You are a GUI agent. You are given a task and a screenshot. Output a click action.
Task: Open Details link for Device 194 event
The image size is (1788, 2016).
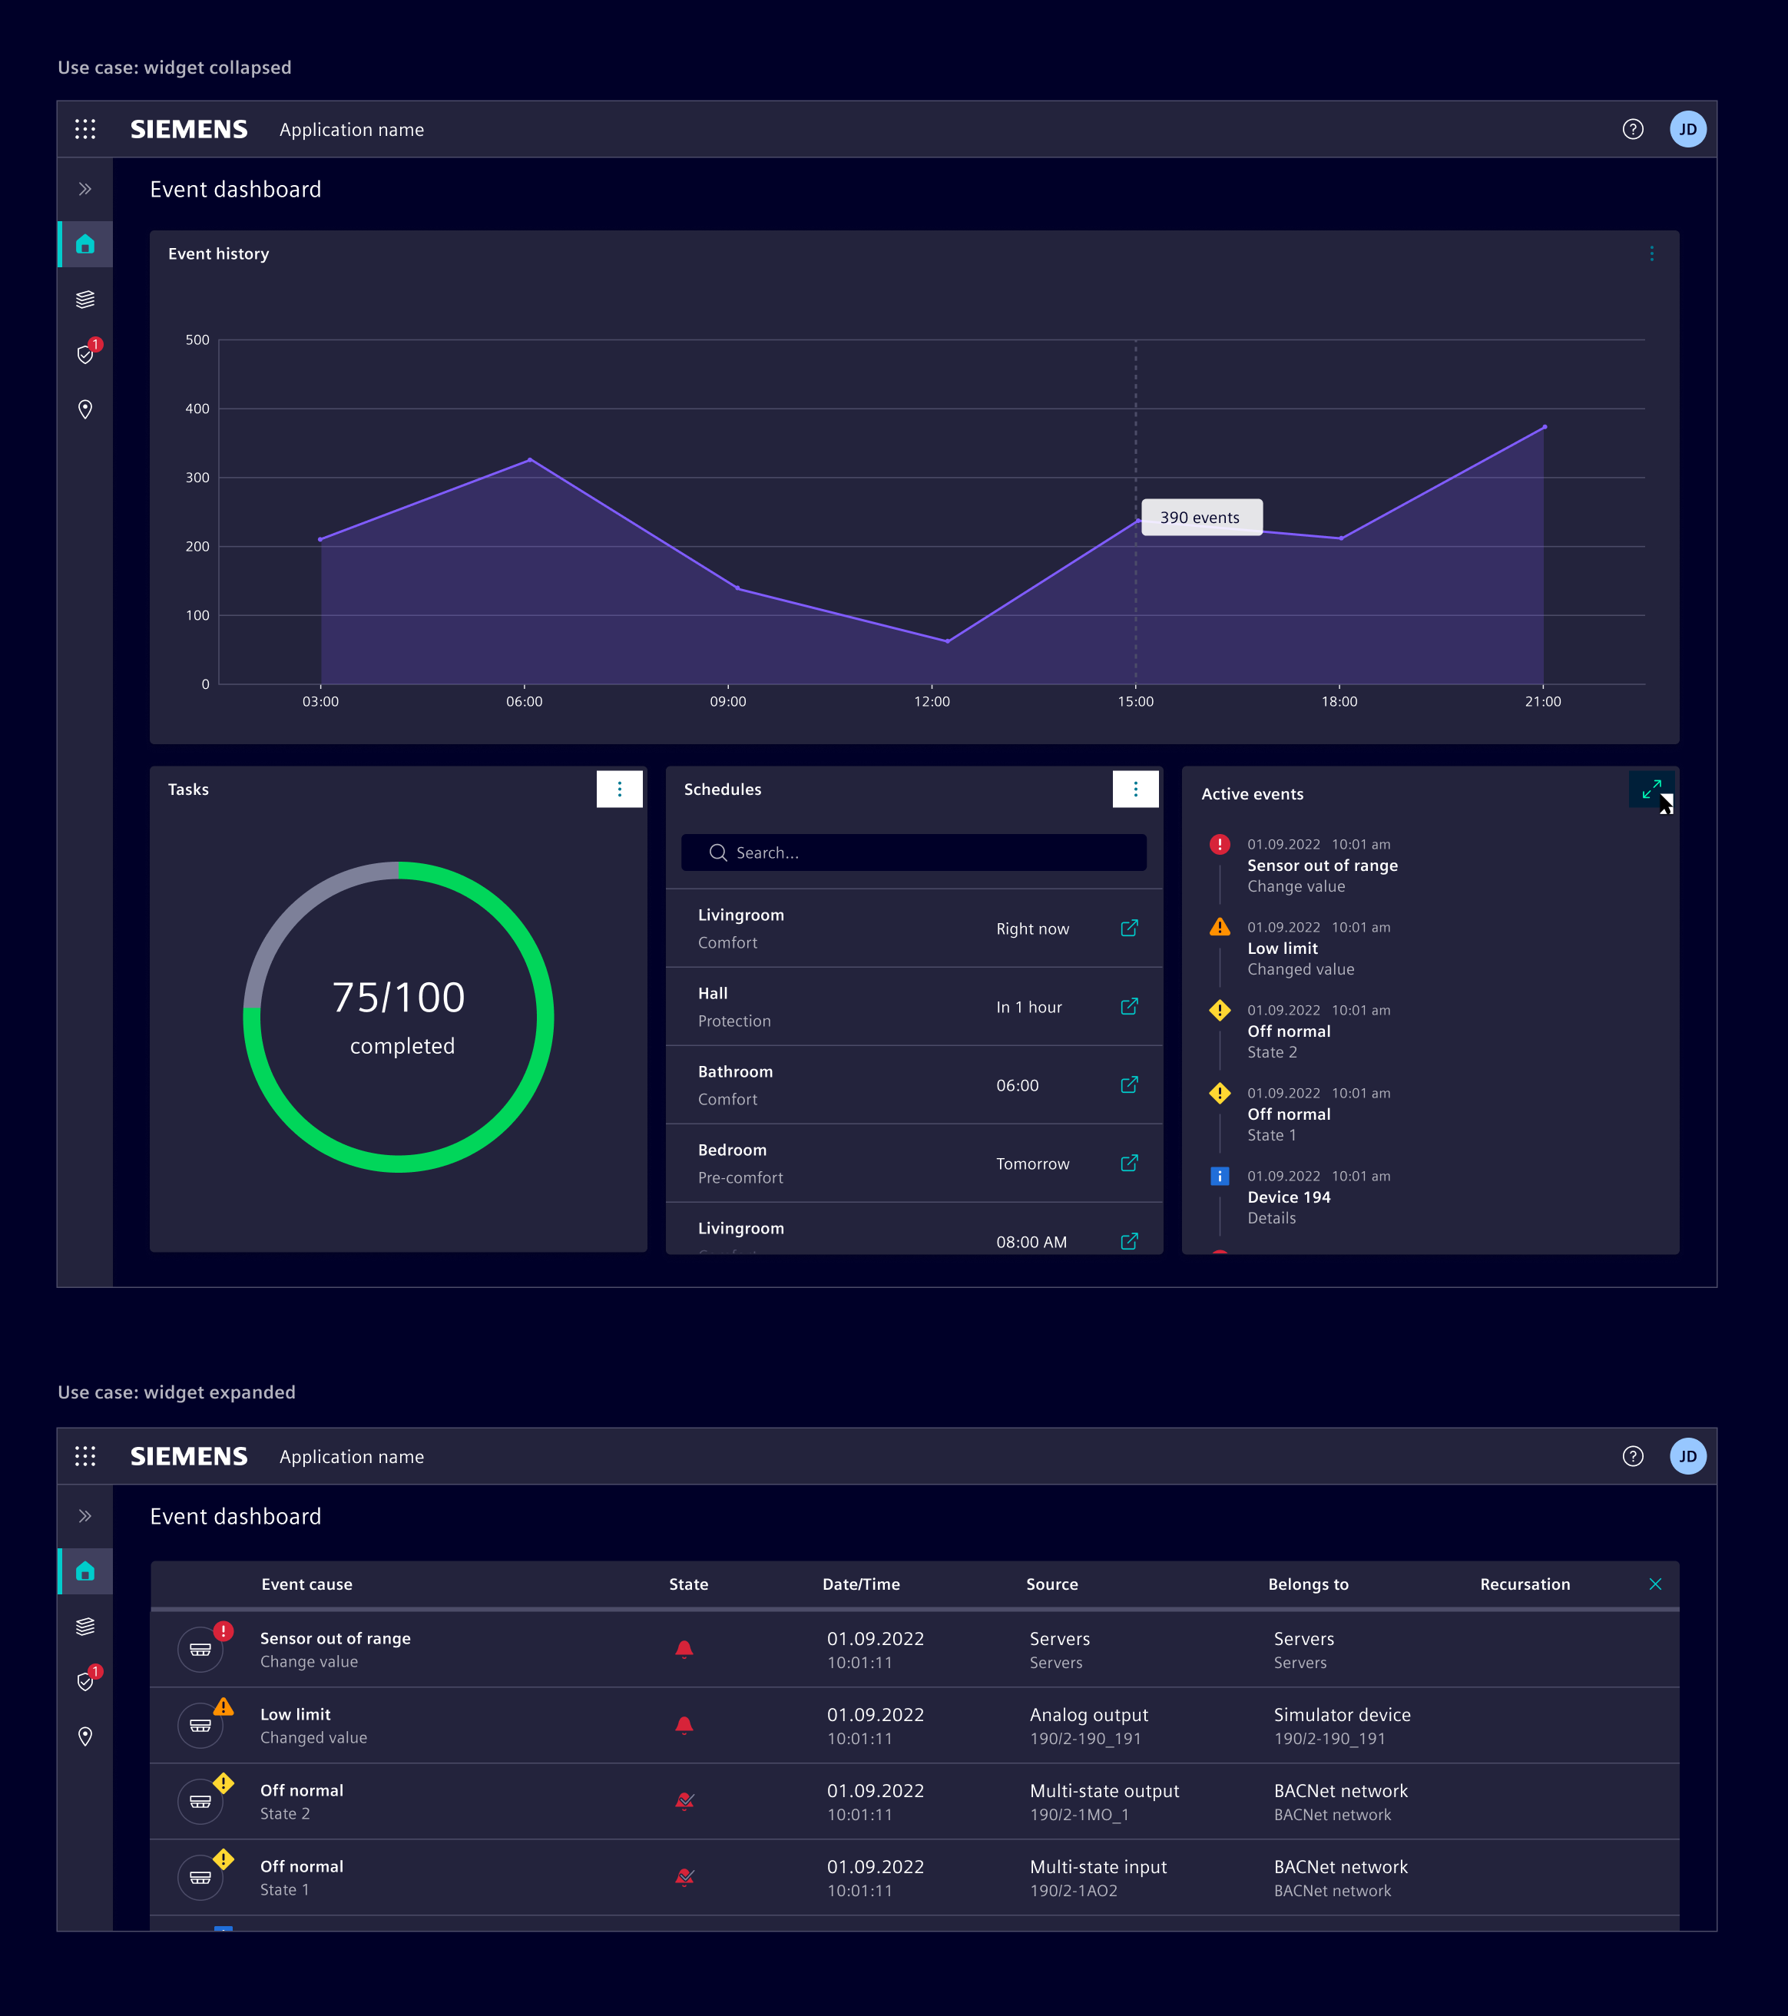point(1271,1218)
